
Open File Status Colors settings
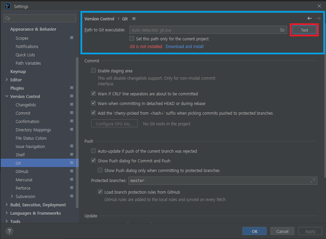(x=31, y=138)
